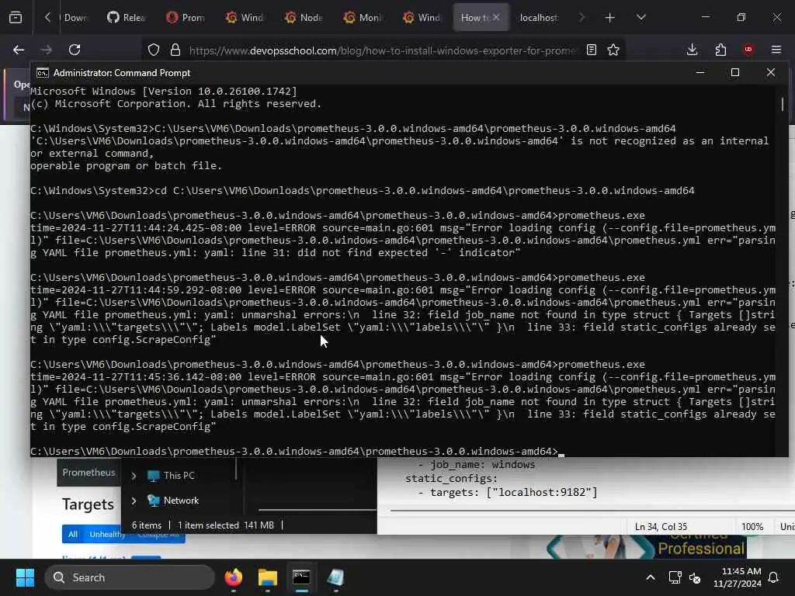Open muted volume tray icon
795x596 pixels.
tap(695, 577)
